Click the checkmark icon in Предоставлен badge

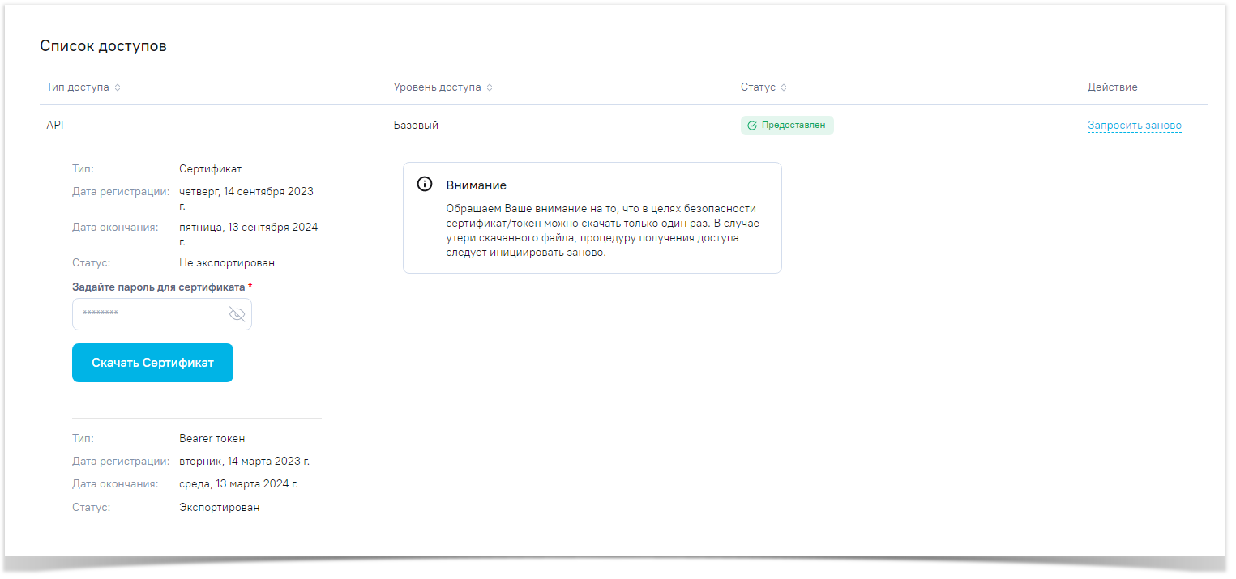[x=752, y=126]
